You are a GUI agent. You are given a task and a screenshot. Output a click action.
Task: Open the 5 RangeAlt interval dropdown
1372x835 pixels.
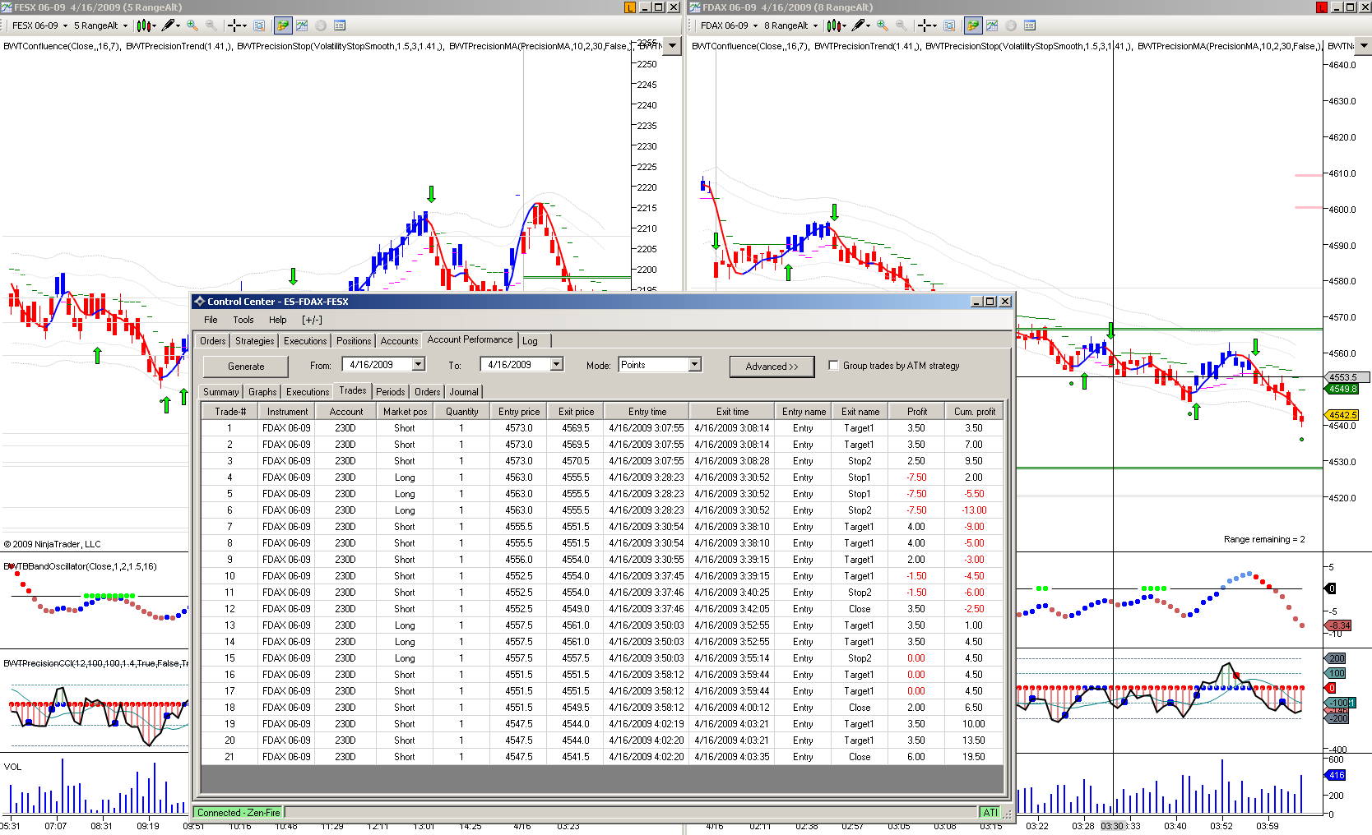tap(125, 25)
